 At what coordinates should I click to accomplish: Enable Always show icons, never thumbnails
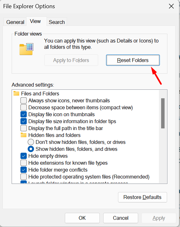[x=24, y=100]
